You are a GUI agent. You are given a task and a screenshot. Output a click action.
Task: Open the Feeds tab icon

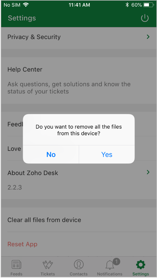[x=16, y=265]
